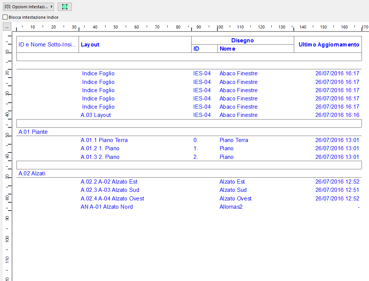Click the AN A-01 Alzato Nord entry

[x=107, y=207]
